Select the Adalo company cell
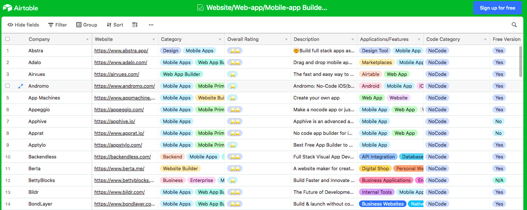Image resolution: width=527 pixels, height=210 pixels. coord(59,63)
